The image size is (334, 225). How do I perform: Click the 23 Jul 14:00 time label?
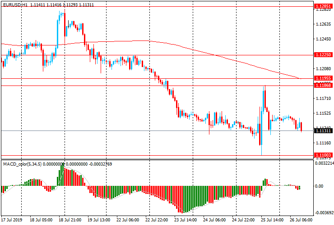[x=186, y=220]
